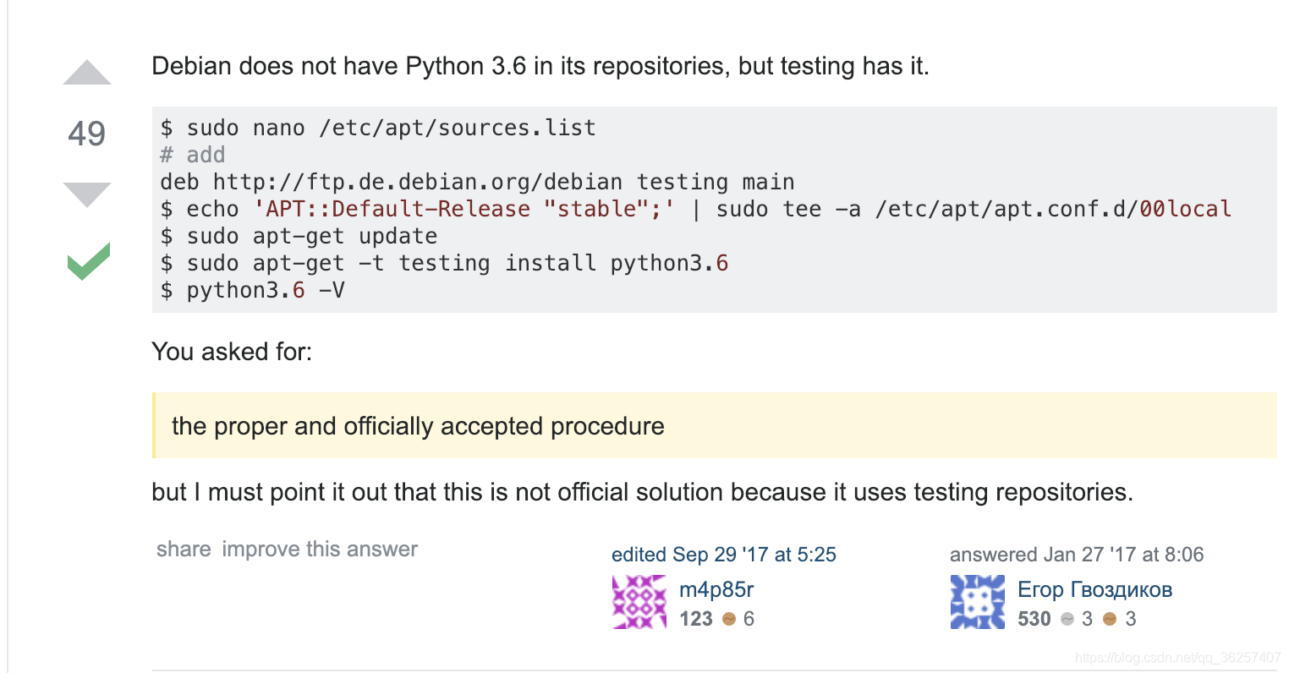Open Егор Гвоздиков's blue avatar image

coord(978,602)
